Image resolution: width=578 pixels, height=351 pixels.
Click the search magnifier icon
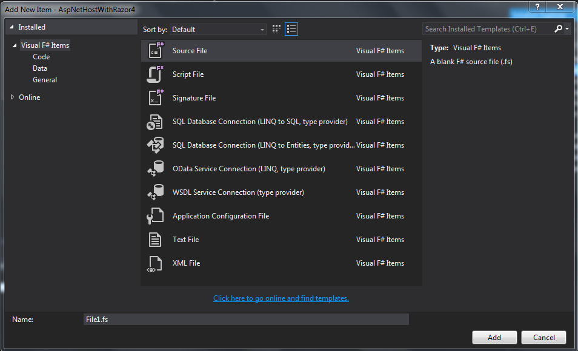point(558,28)
